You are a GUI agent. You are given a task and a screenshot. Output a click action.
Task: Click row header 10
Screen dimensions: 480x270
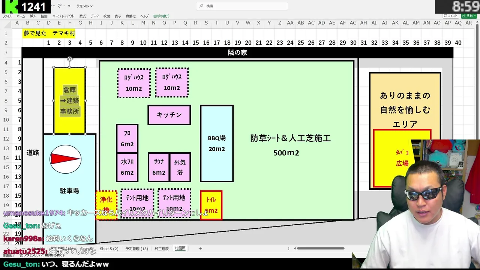6,120
